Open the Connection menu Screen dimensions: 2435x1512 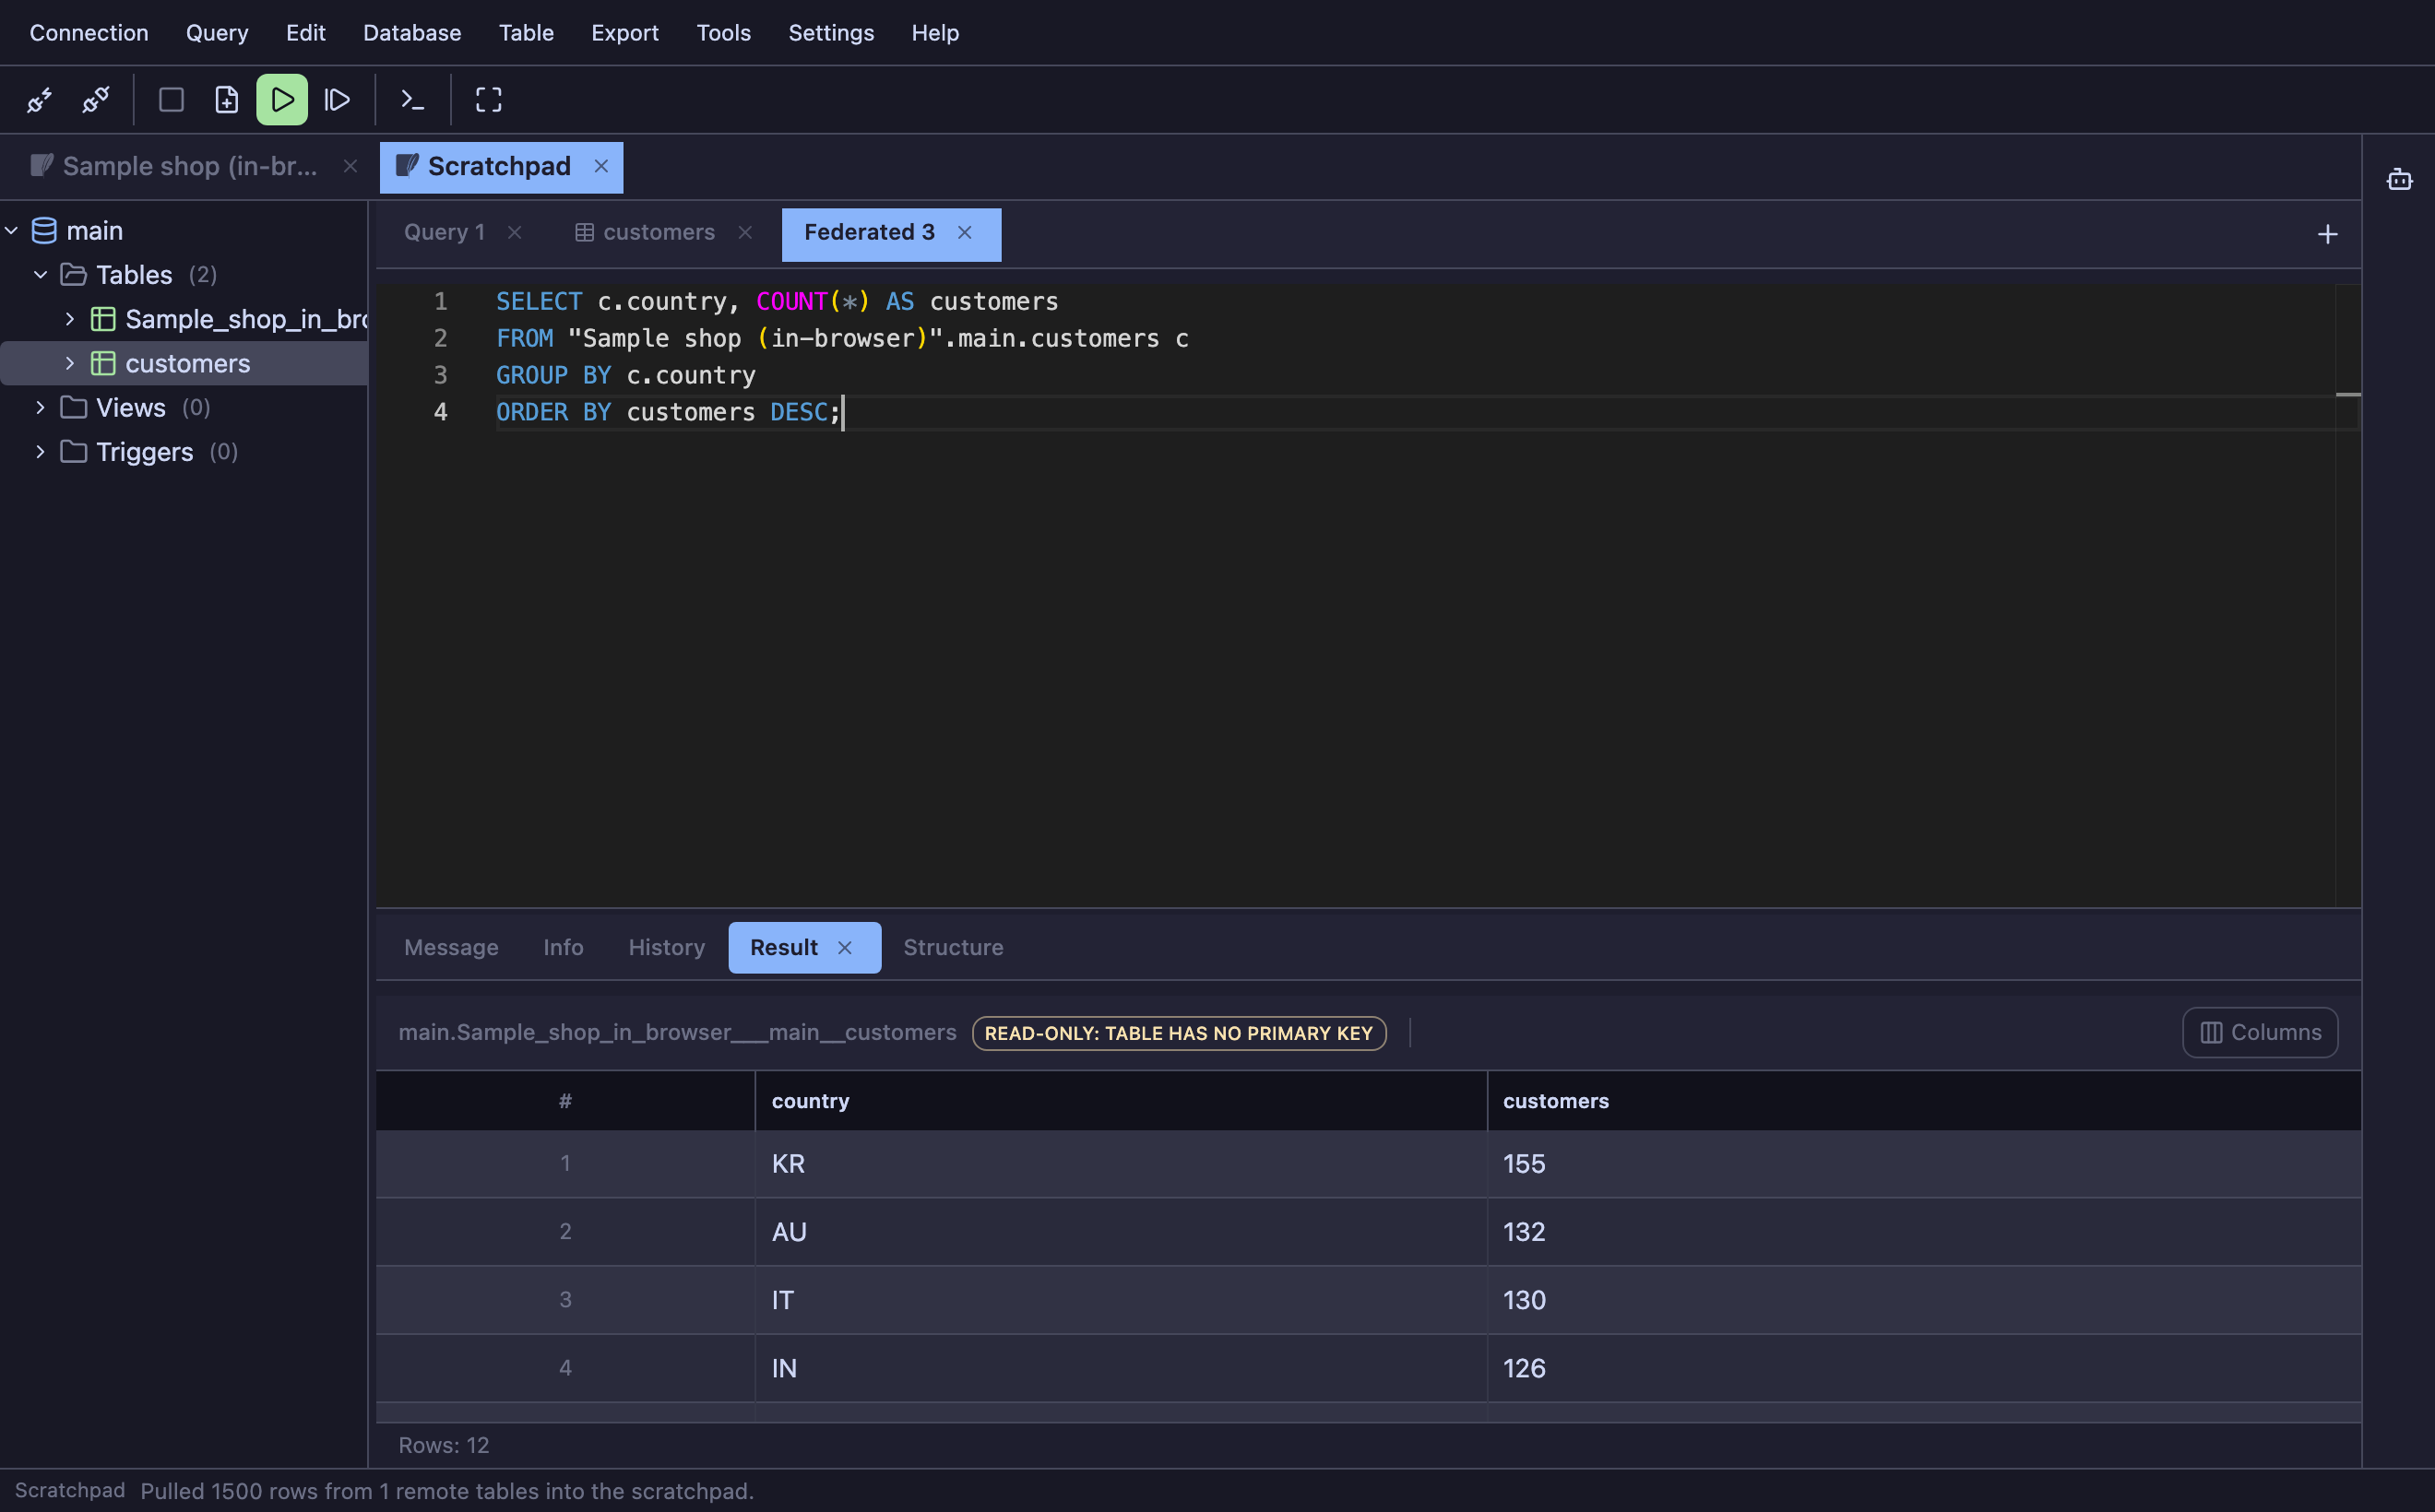coord(89,33)
